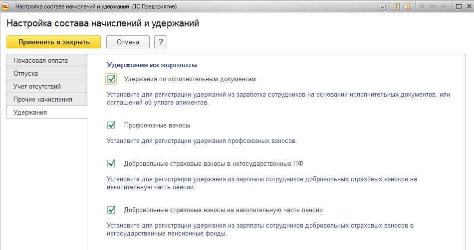Disable 'Добровольные страховые взносы в негосударственные ПФ' checkbox
This screenshot has height=250, width=474.
pos(111,163)
